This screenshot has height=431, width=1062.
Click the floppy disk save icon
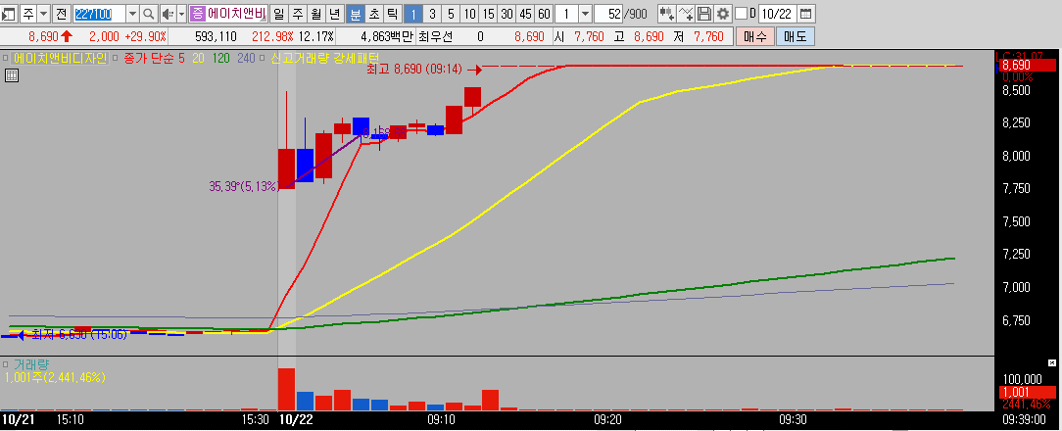click(704, 13)
